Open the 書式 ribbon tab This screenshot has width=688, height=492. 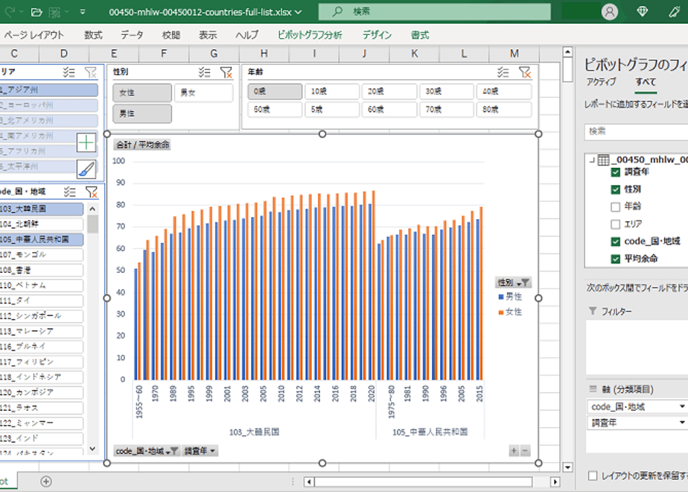[420, 35]
